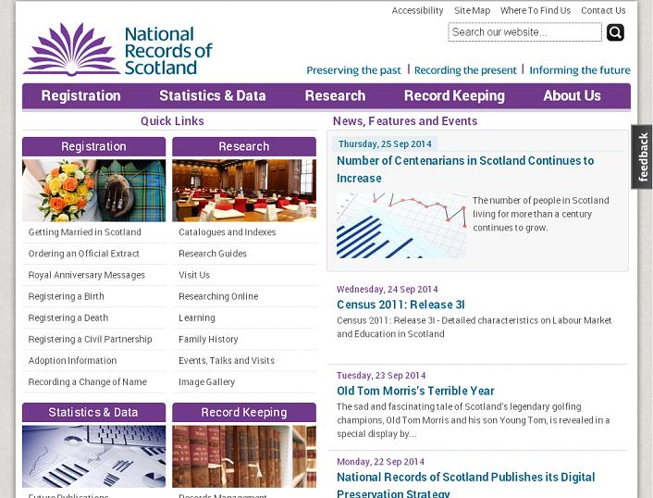Image resolution: width=653 pixels, height=498 pixels.
Task: Open the feedback side tab
Action: coord(642,156)
